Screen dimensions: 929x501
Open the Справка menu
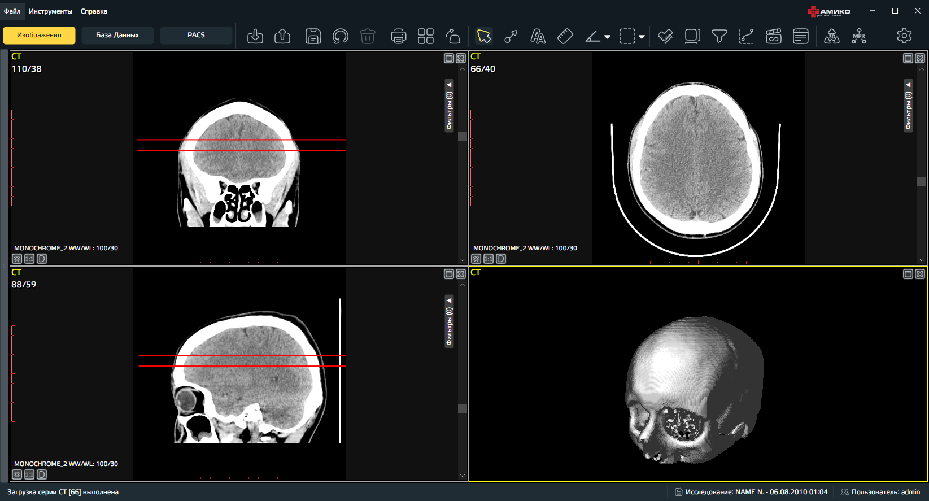point(94,11)
